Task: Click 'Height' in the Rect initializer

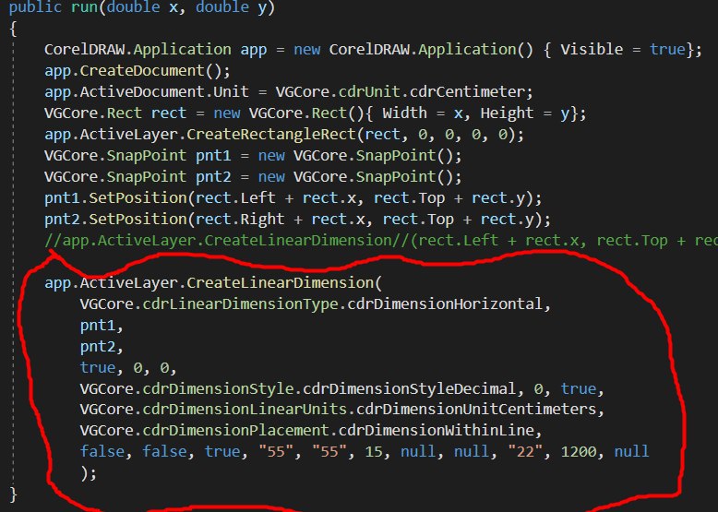Action: click(507, 113)
